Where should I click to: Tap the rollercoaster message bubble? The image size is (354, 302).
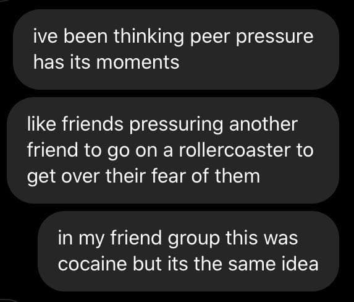tap(173, 150)
